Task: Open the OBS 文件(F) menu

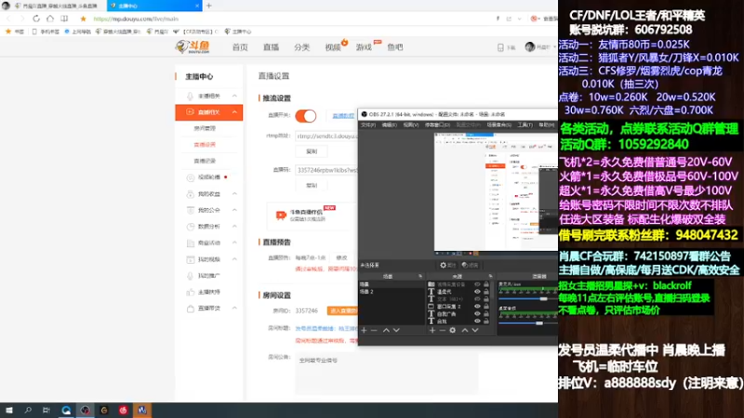Action: coord(367,125)
